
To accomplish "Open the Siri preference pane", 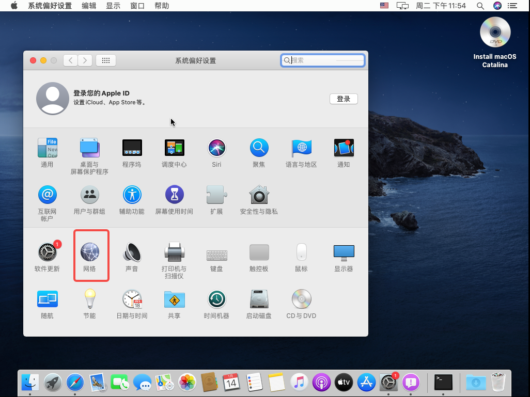I will 216,153.
